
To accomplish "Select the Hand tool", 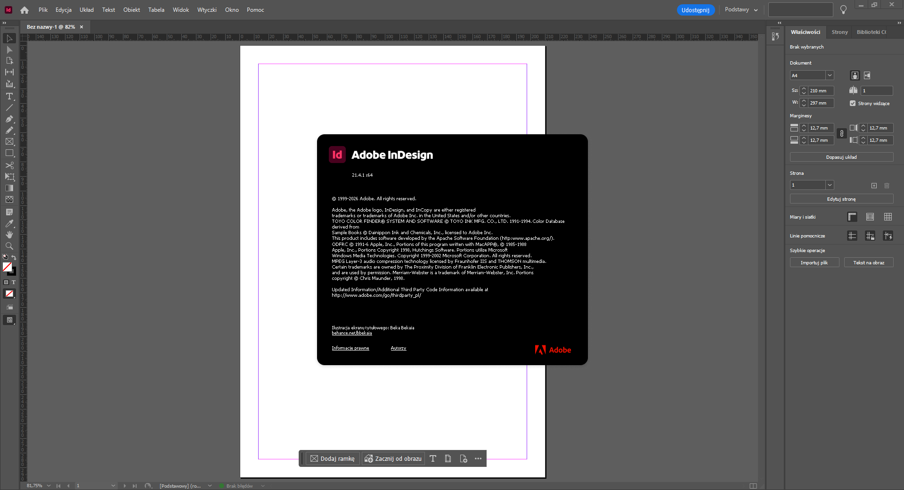I will click(9, 235).
